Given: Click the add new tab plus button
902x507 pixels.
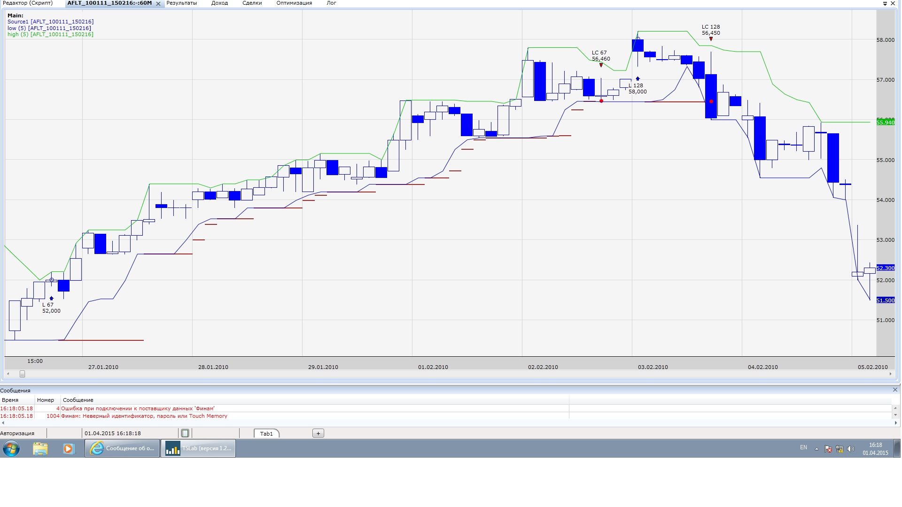Looking at the screenshot, I should coord(318,433).
